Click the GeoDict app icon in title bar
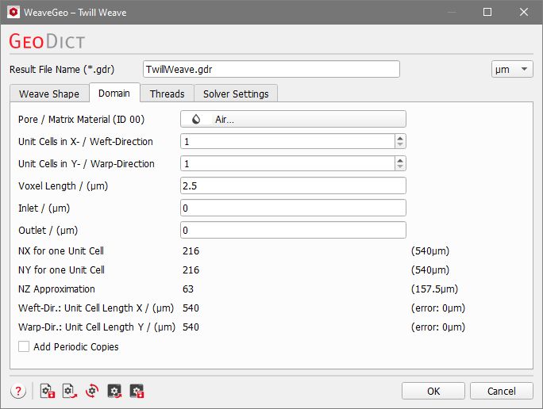Viewport: 543px width, 409px height. [x=13, y=12]
